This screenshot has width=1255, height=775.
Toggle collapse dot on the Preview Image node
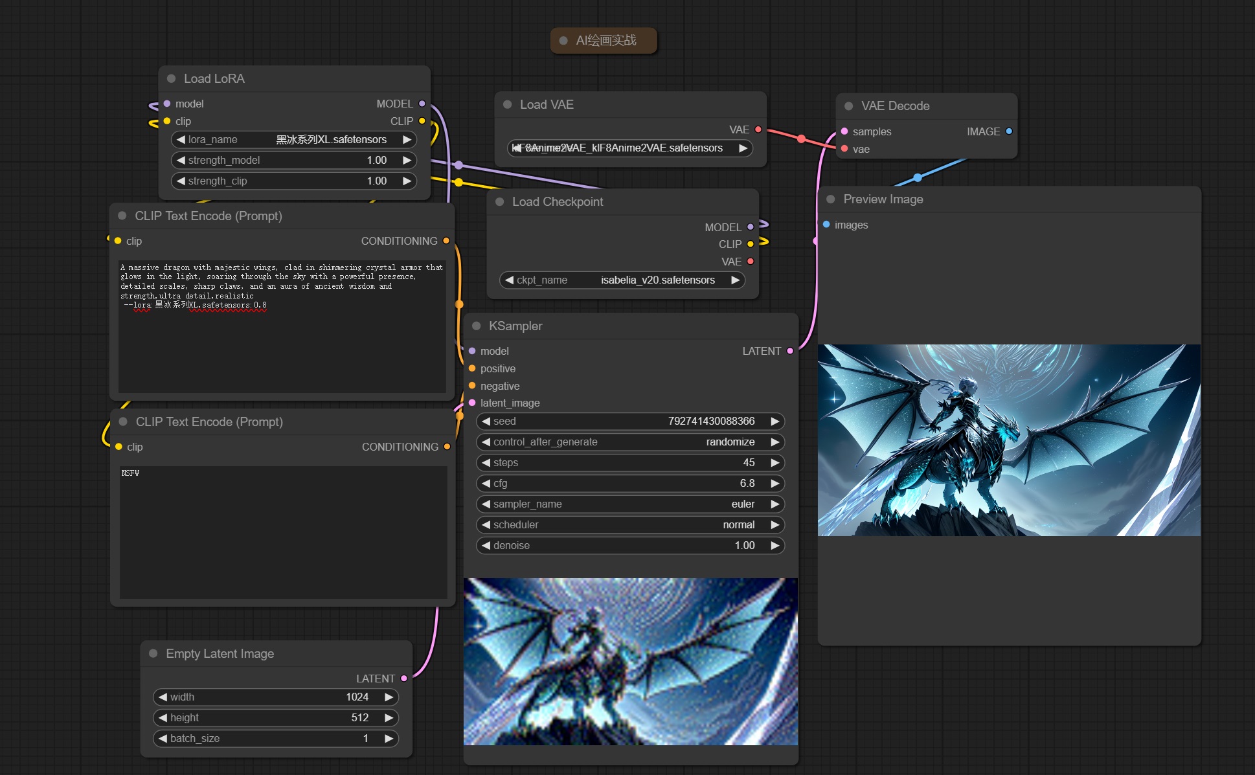831,199
